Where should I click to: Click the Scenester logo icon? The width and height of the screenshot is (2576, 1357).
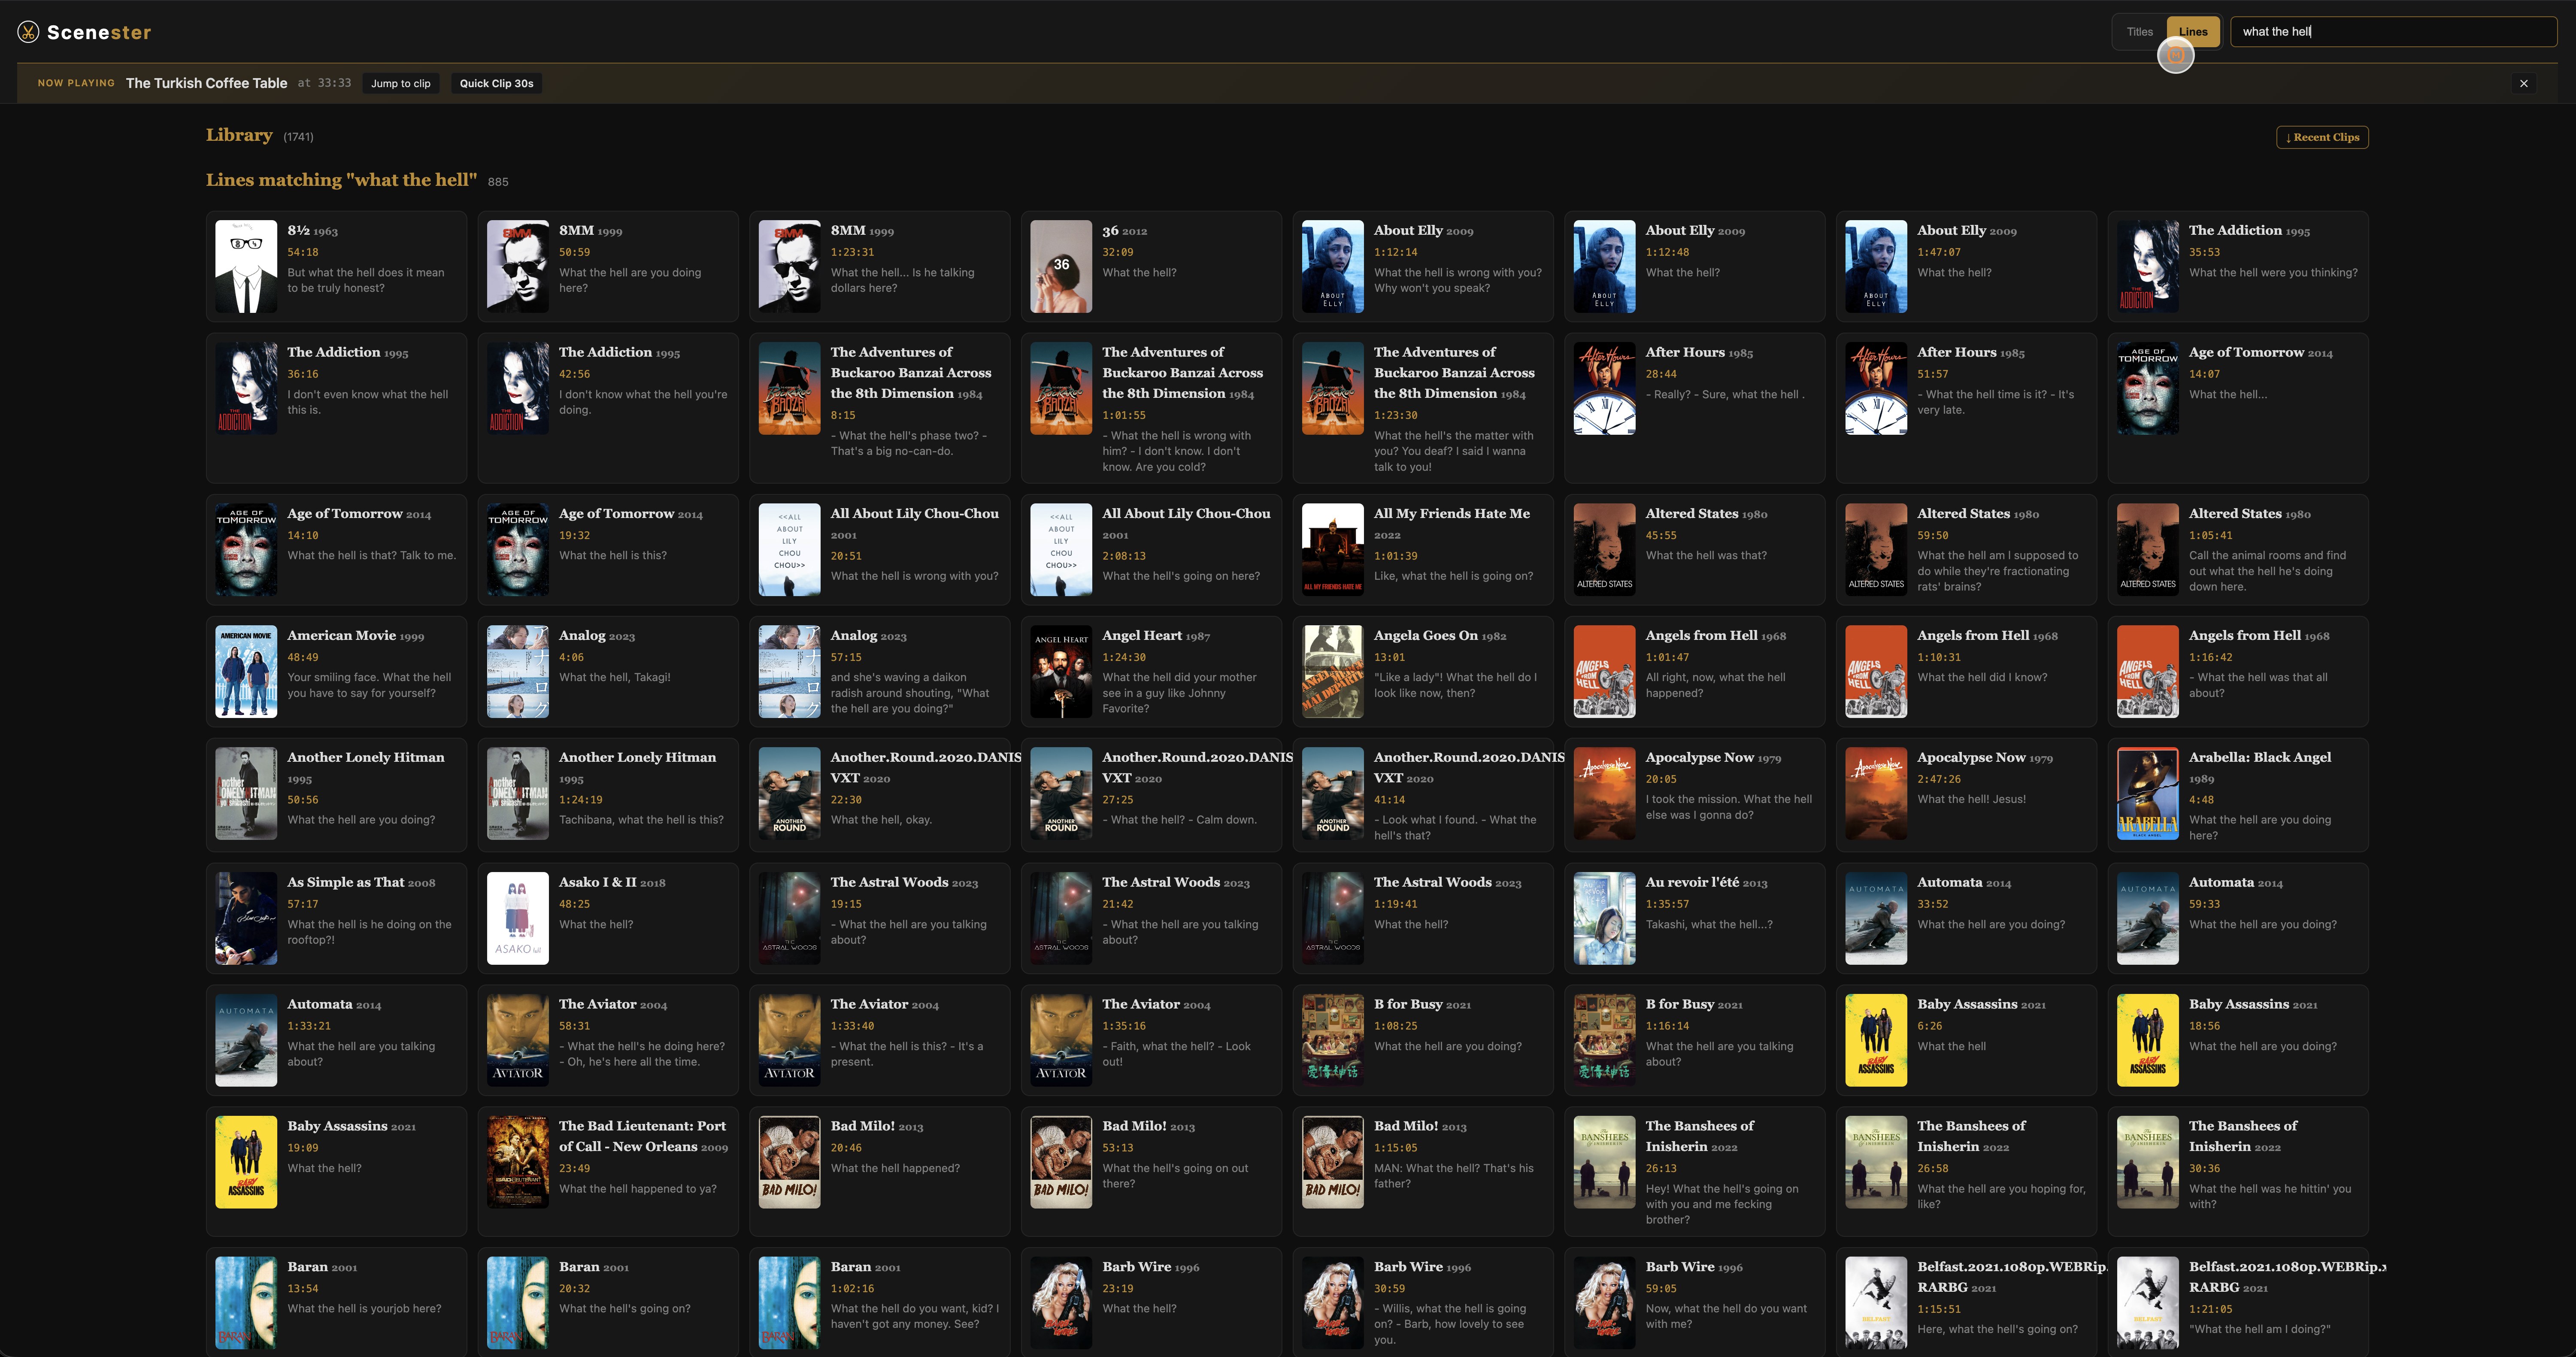[x=28, y=32]
